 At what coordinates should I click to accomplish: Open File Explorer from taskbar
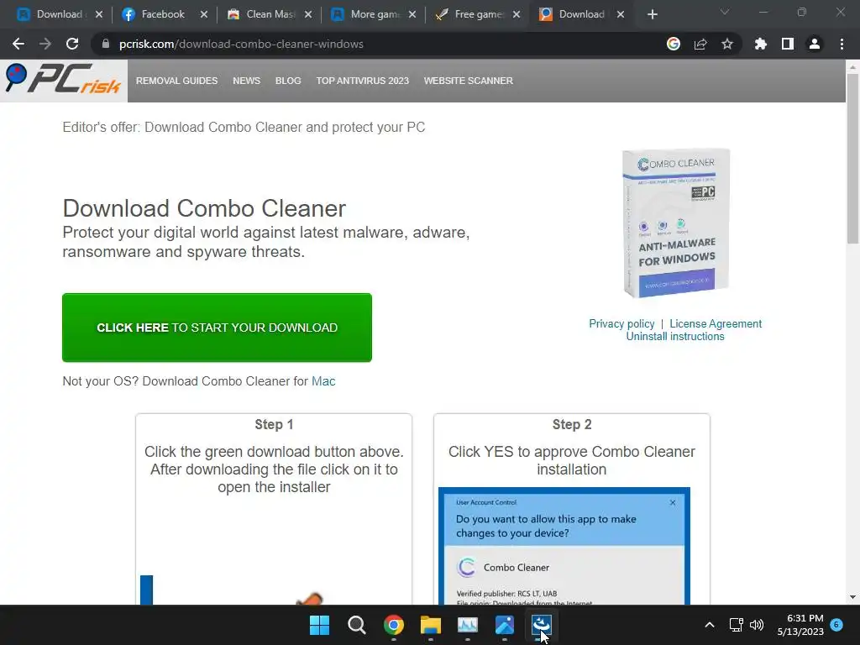431,625
